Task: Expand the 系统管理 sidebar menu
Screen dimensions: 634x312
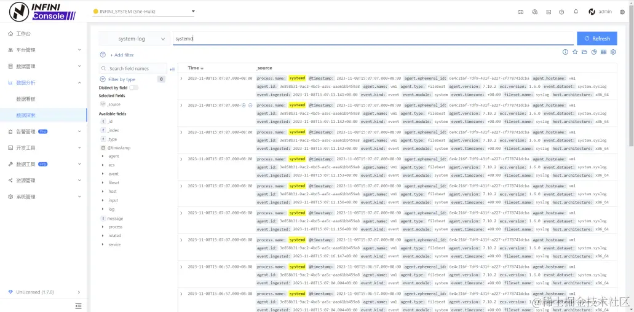Action: pos(44,197)
